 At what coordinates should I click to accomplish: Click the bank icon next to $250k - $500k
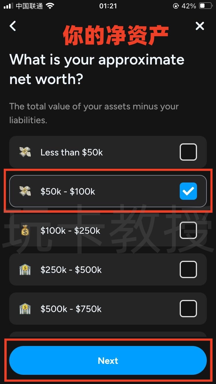pyautogui.click(x=25, y=270)
